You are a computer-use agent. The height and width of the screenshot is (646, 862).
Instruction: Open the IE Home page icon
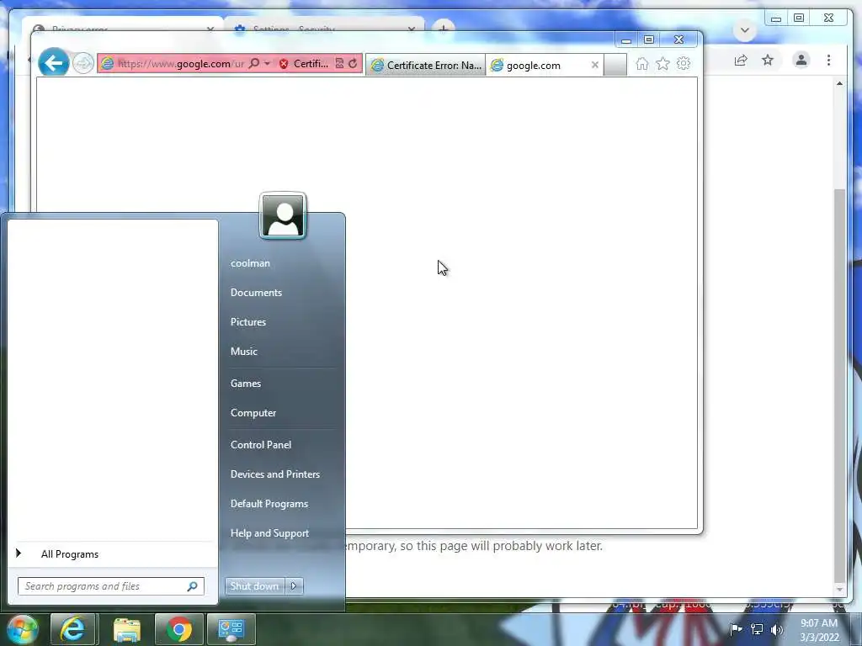click(x=642, y=64)
